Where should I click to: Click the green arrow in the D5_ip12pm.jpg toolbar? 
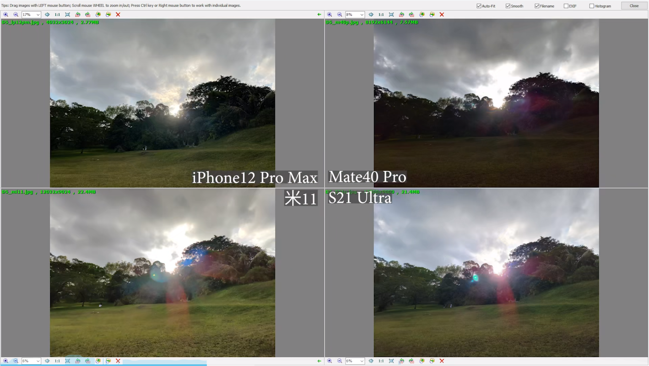[x=319, y=14]
